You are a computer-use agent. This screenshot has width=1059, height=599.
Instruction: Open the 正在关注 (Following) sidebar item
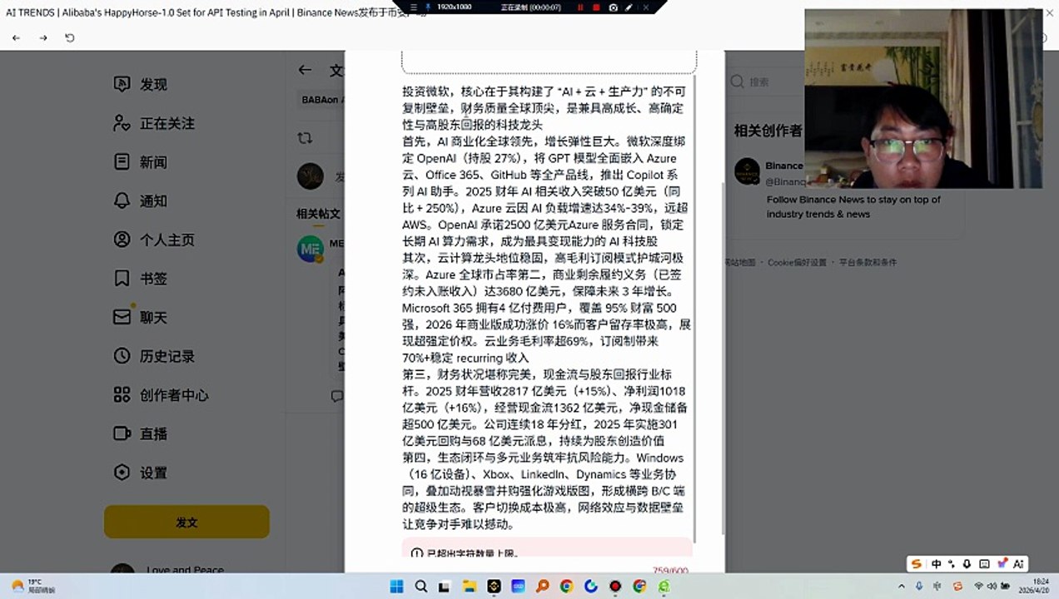coord(154,123)
